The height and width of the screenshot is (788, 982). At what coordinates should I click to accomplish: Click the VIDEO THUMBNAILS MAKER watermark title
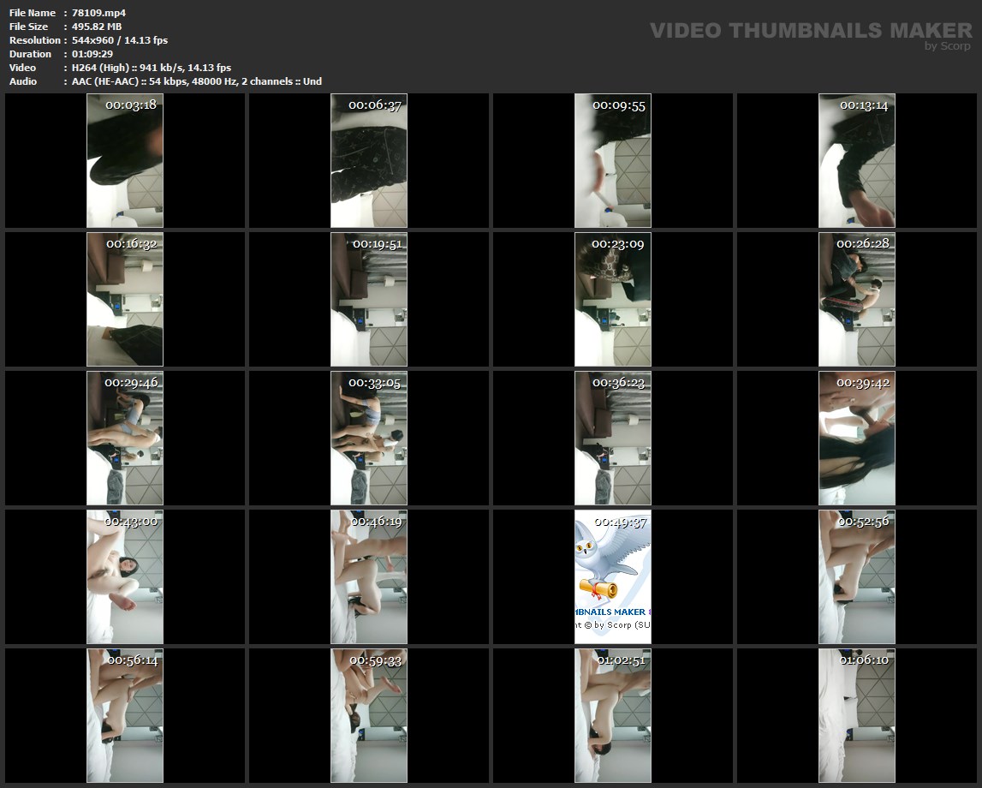coord(811,31)
